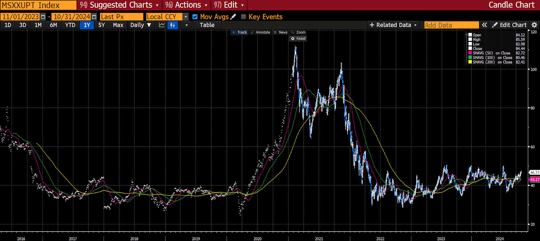Select the Annotate tool
The image size is (540, 241).
point(260,32)
